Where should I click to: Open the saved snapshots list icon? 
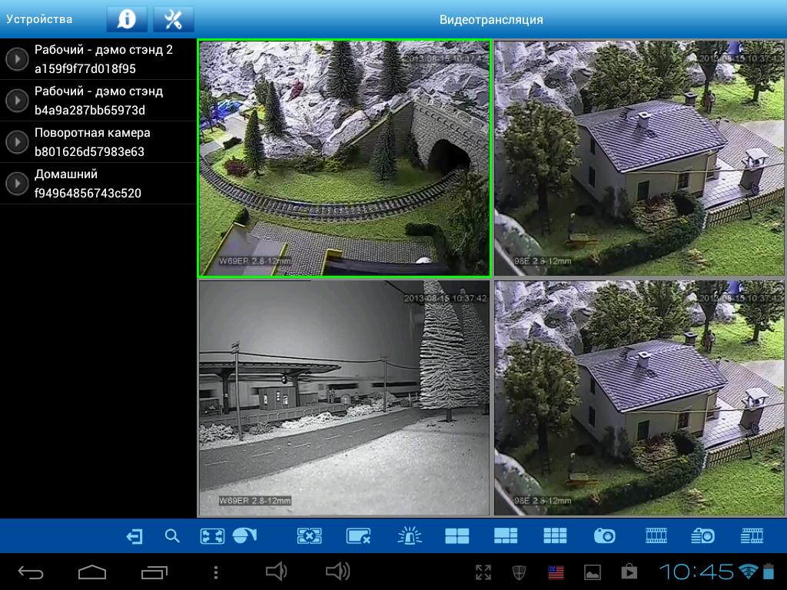click(x=702, y=536)
